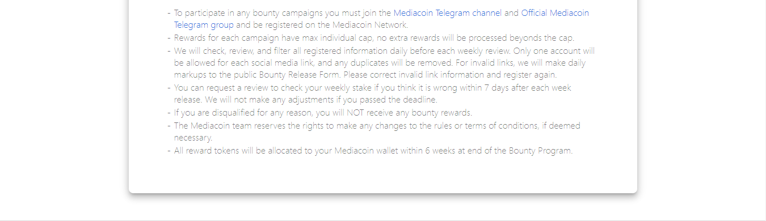Viewport: 766px width, 221px height.
Task: Click the dash bullet before 'To participate'
Action: (169, 13)
